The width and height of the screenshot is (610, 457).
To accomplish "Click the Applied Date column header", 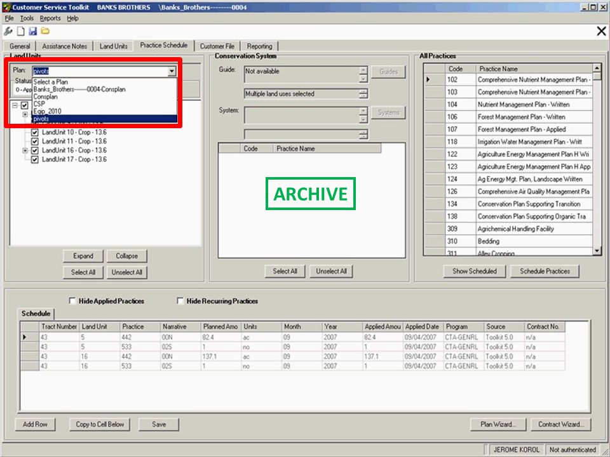I will pyautogui.click(x=423, y=327).
